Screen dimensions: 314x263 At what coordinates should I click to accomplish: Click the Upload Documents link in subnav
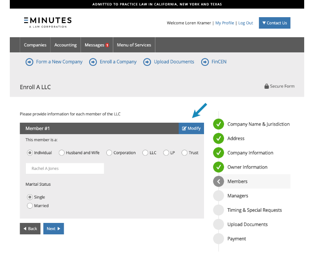click(x=174, y=62)
